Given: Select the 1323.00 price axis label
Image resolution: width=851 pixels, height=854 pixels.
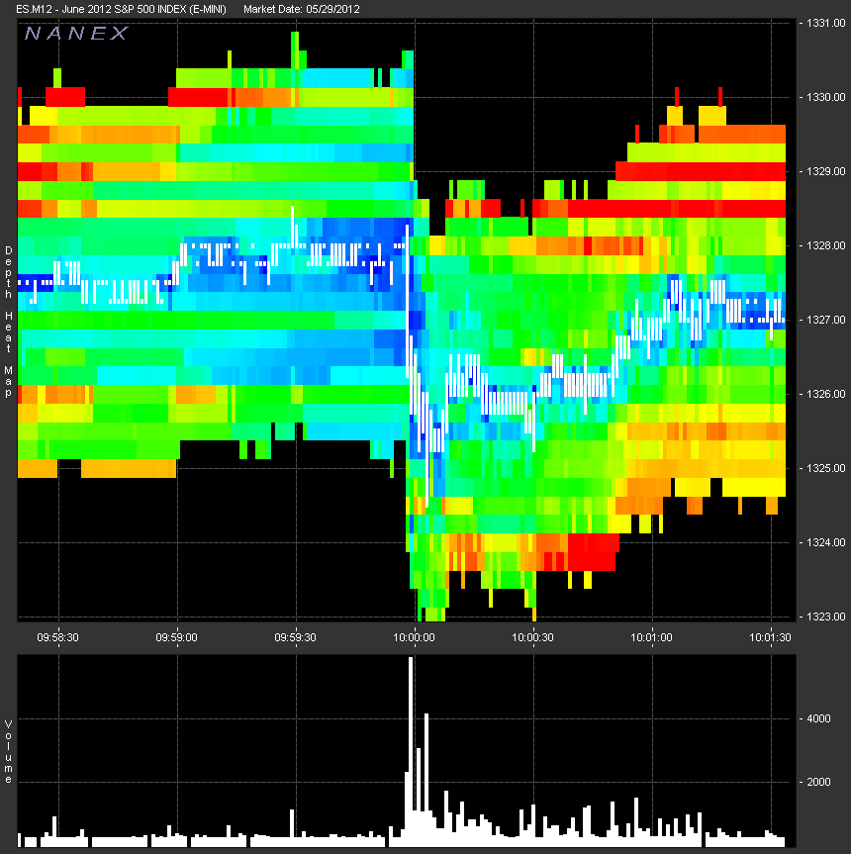Looking at the screenshot, I should pos(825,617).
